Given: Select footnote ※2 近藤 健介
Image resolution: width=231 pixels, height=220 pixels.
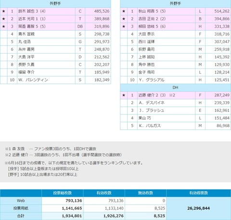Looking at the screenshot, I should pos(63,155).
